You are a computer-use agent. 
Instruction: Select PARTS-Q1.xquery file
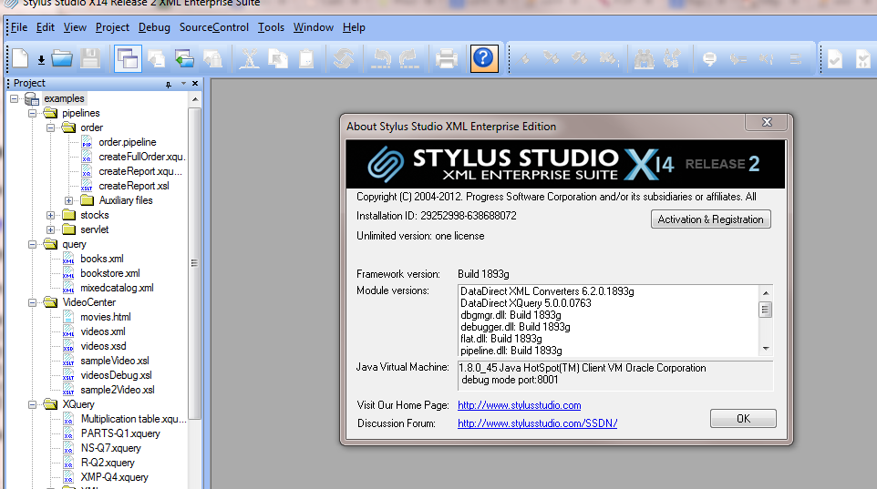120,433
